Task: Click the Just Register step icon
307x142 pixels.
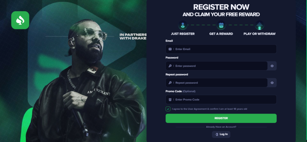Action: (183, 25)
